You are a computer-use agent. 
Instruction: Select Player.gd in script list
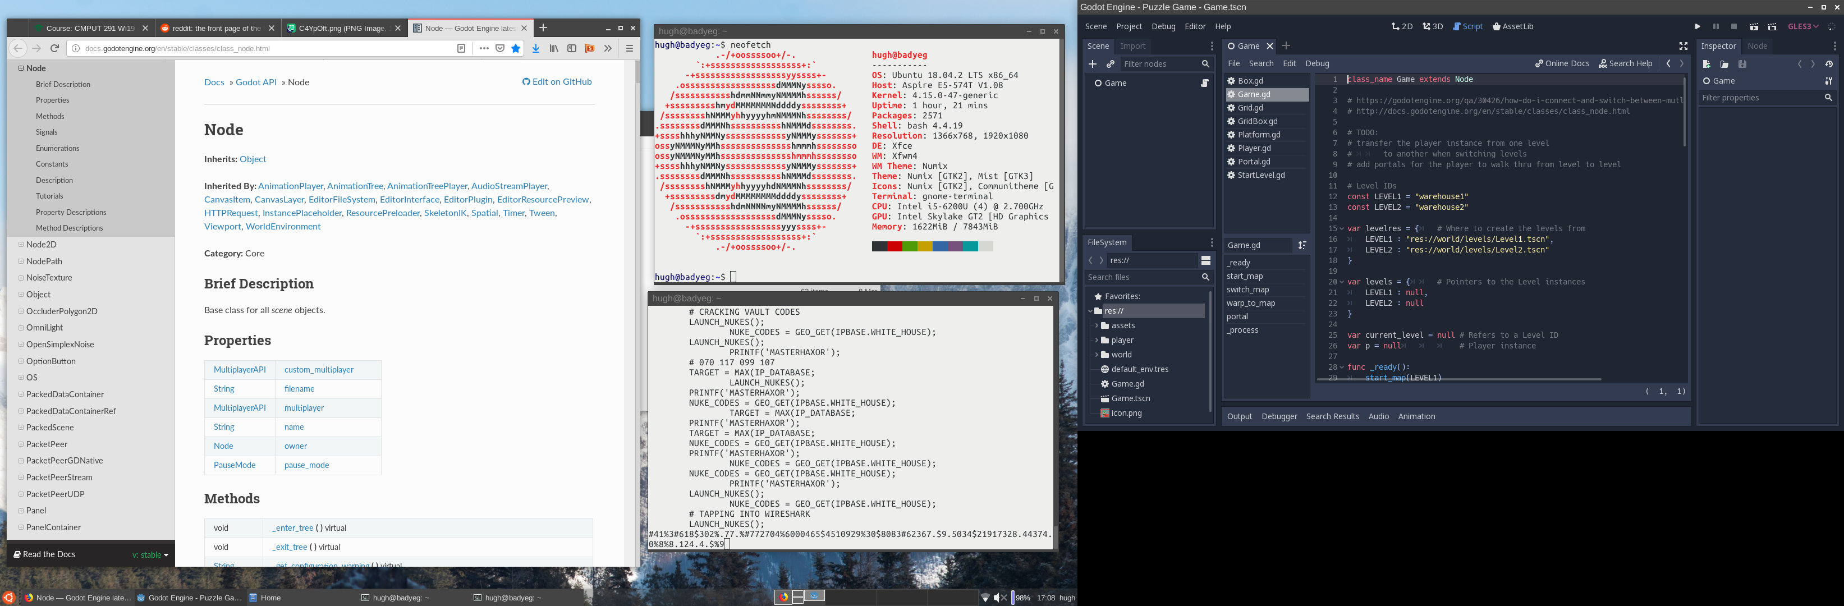1267,148
